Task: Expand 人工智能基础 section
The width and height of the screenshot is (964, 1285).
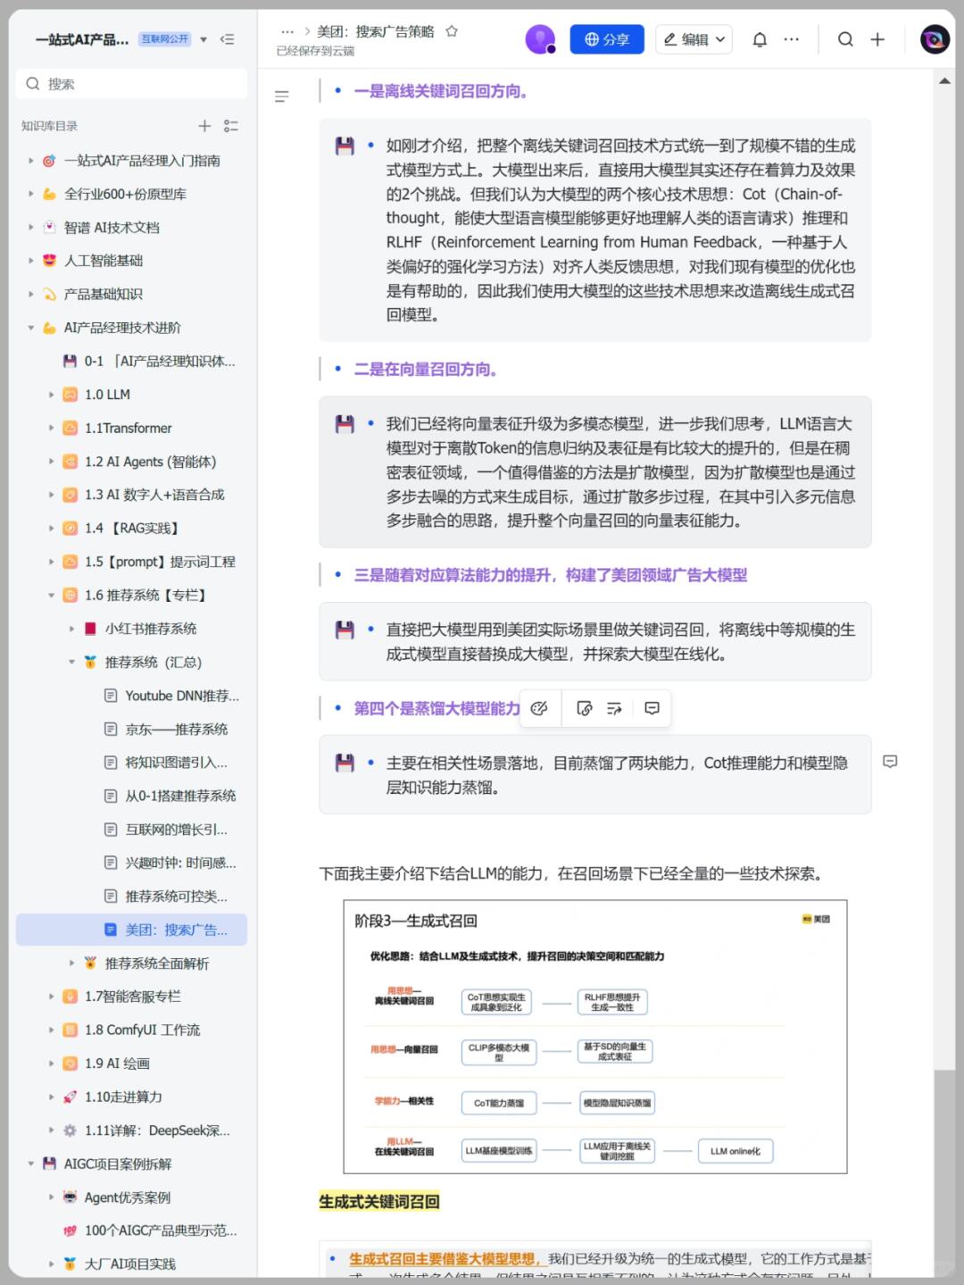Action: 30,261
